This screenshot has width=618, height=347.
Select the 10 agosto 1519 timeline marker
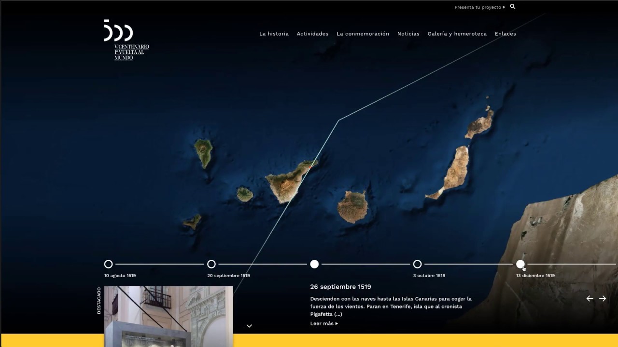coord(108,264)
